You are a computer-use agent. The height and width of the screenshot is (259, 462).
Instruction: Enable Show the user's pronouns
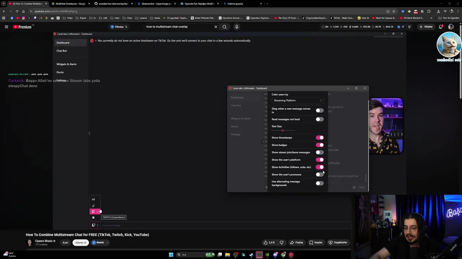click(x=319, y=174)
